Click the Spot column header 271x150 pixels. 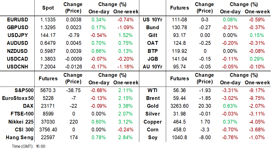pyautogui.click(x=48, y=8)
